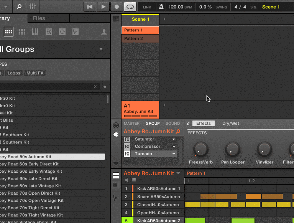Select the Instruments keyboard icon in browser
The width and height of the screenshot is (294, 223).
pos(35,32)
